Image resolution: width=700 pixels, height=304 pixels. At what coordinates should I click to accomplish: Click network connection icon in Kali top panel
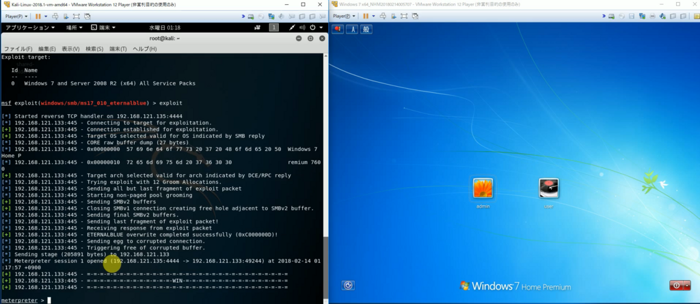point(291,28)
